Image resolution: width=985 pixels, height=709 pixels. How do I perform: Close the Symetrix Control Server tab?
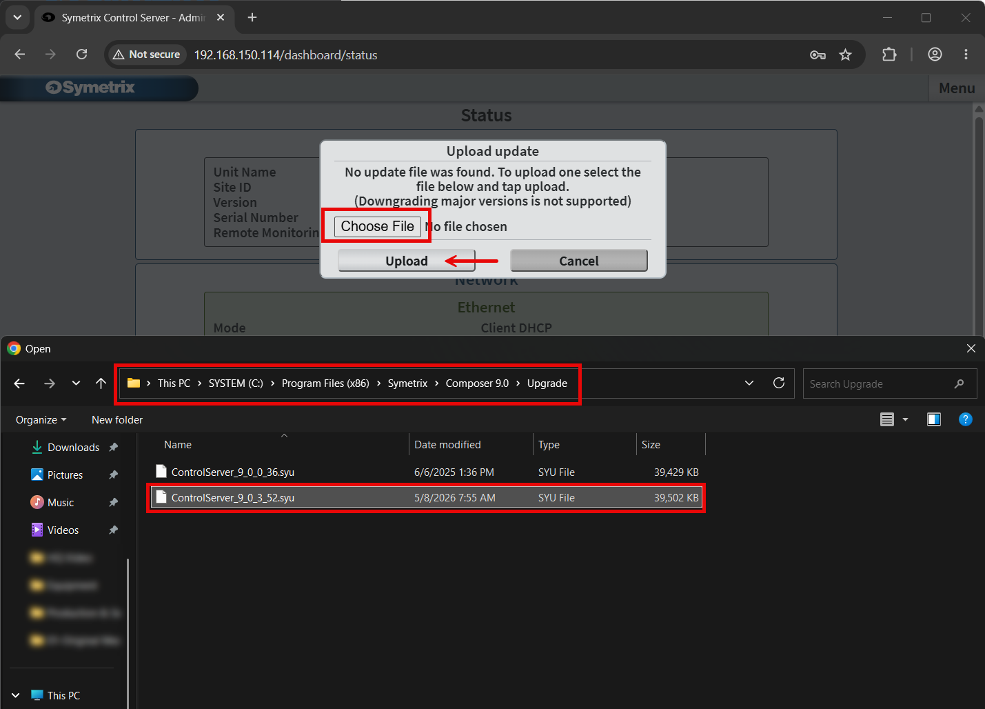221,17
